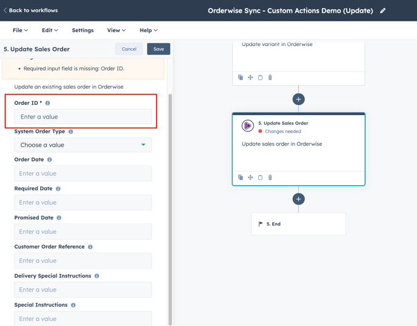Focus the Required Date input field
The height and width of the screenshot is (326, 417).
tap(83, 202)
